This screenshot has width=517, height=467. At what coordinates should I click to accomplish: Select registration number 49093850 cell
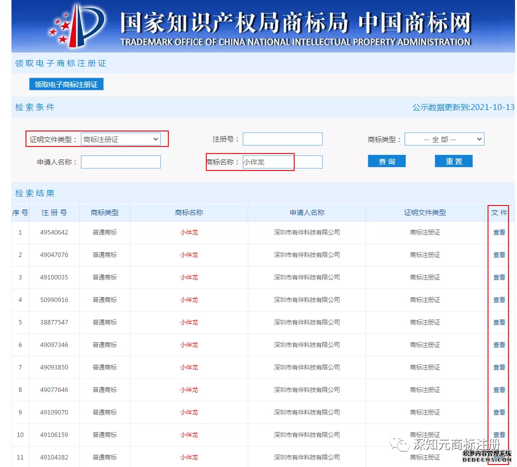click(54, 367)
